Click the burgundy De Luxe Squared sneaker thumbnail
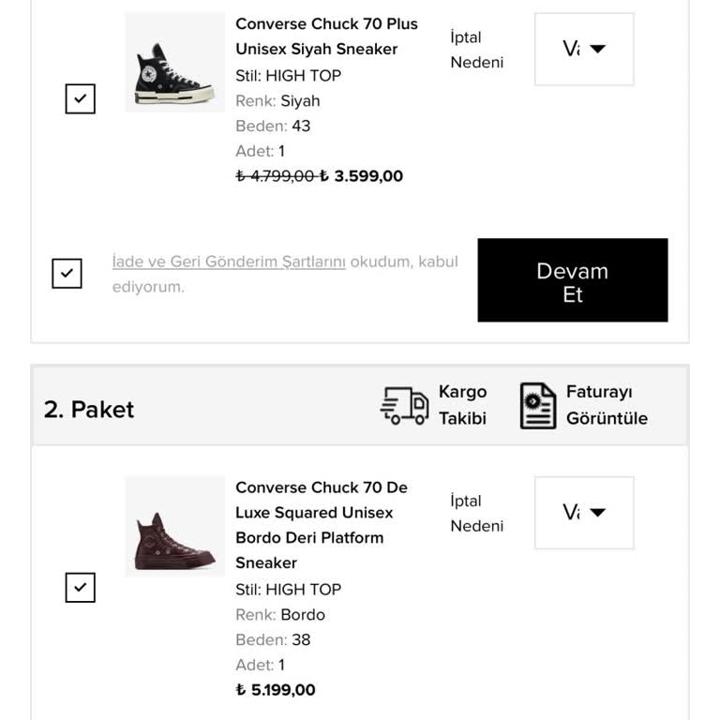 coord(175,527)
